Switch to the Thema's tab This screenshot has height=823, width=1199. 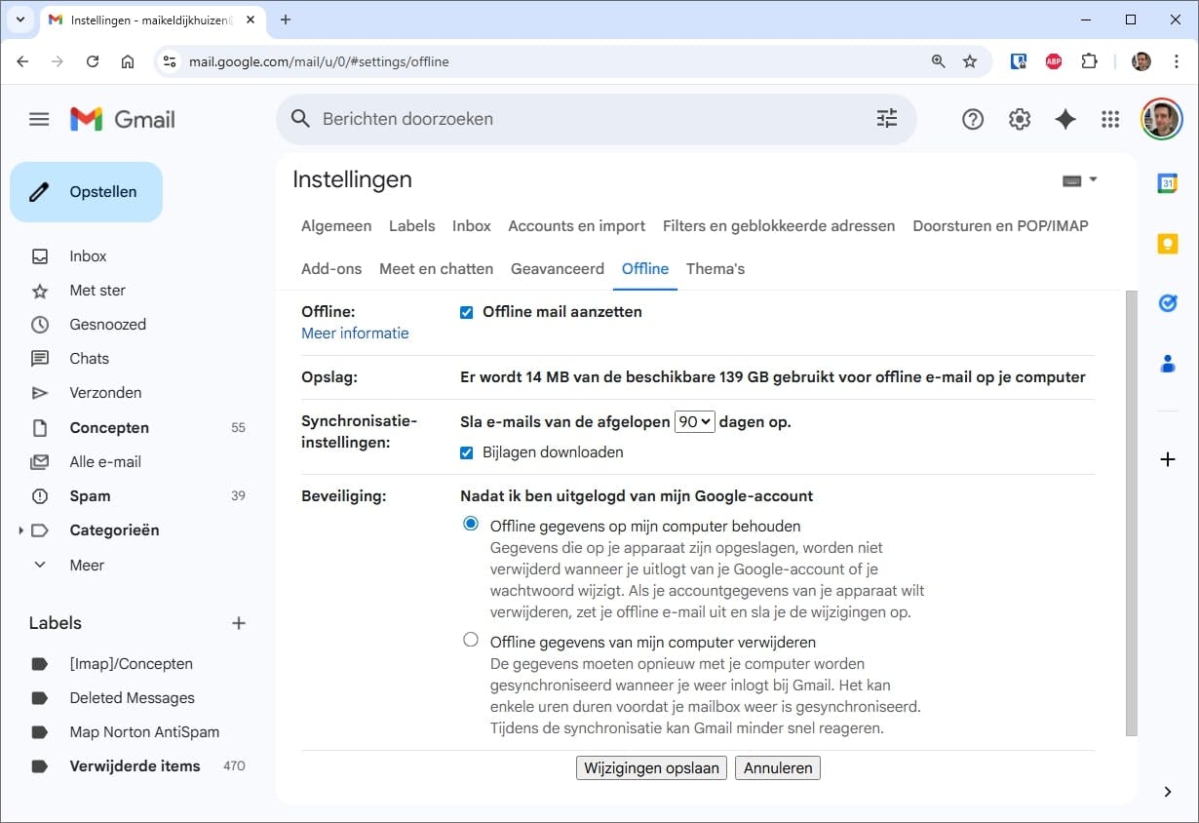click(x=716, y=268)
